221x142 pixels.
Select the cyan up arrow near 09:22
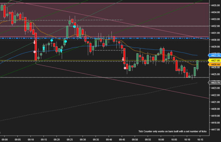pos(61,50)
